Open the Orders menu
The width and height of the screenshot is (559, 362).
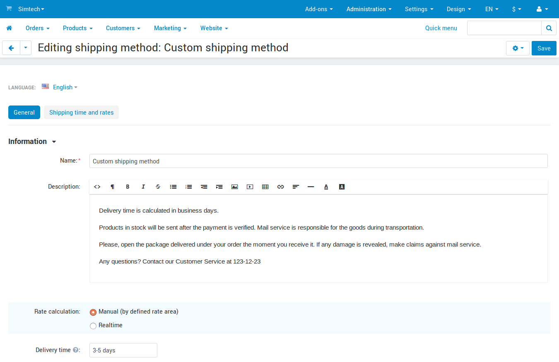coord(38,28)
